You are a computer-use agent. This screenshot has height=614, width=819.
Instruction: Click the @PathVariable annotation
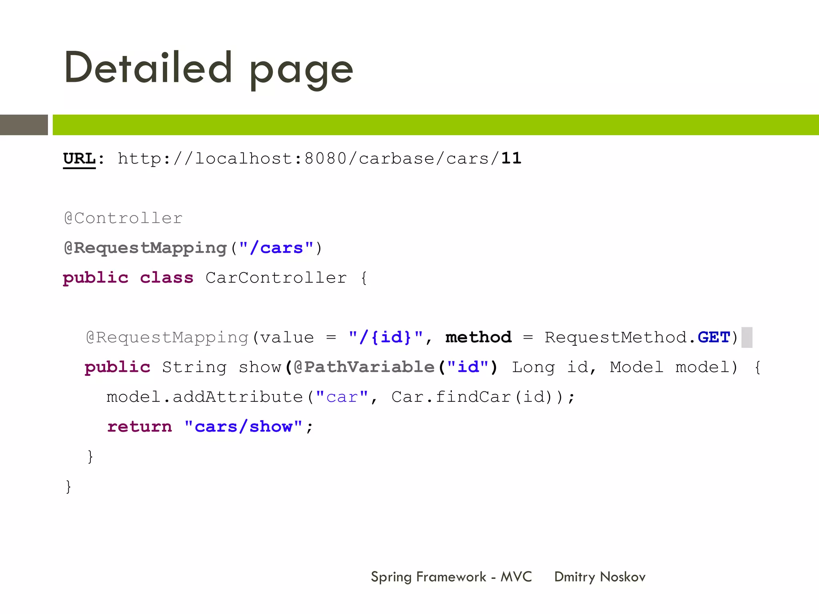364,367
